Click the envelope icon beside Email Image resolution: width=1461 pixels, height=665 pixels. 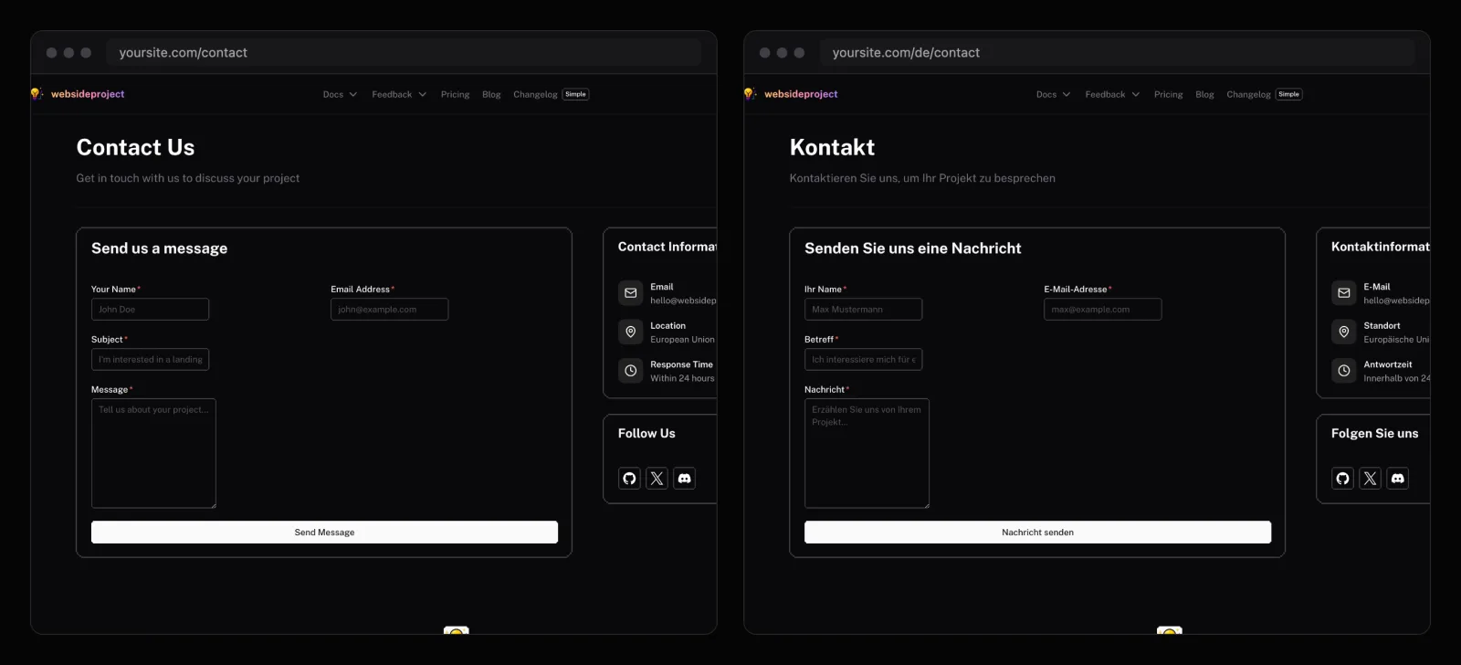coord(630,293)
